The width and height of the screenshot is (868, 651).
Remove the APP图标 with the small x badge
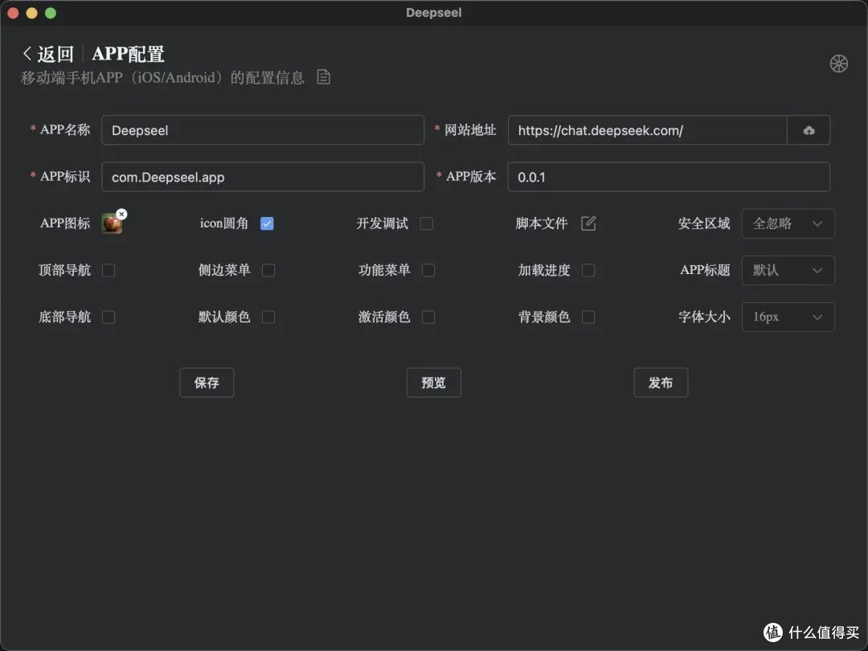[122, 215]
